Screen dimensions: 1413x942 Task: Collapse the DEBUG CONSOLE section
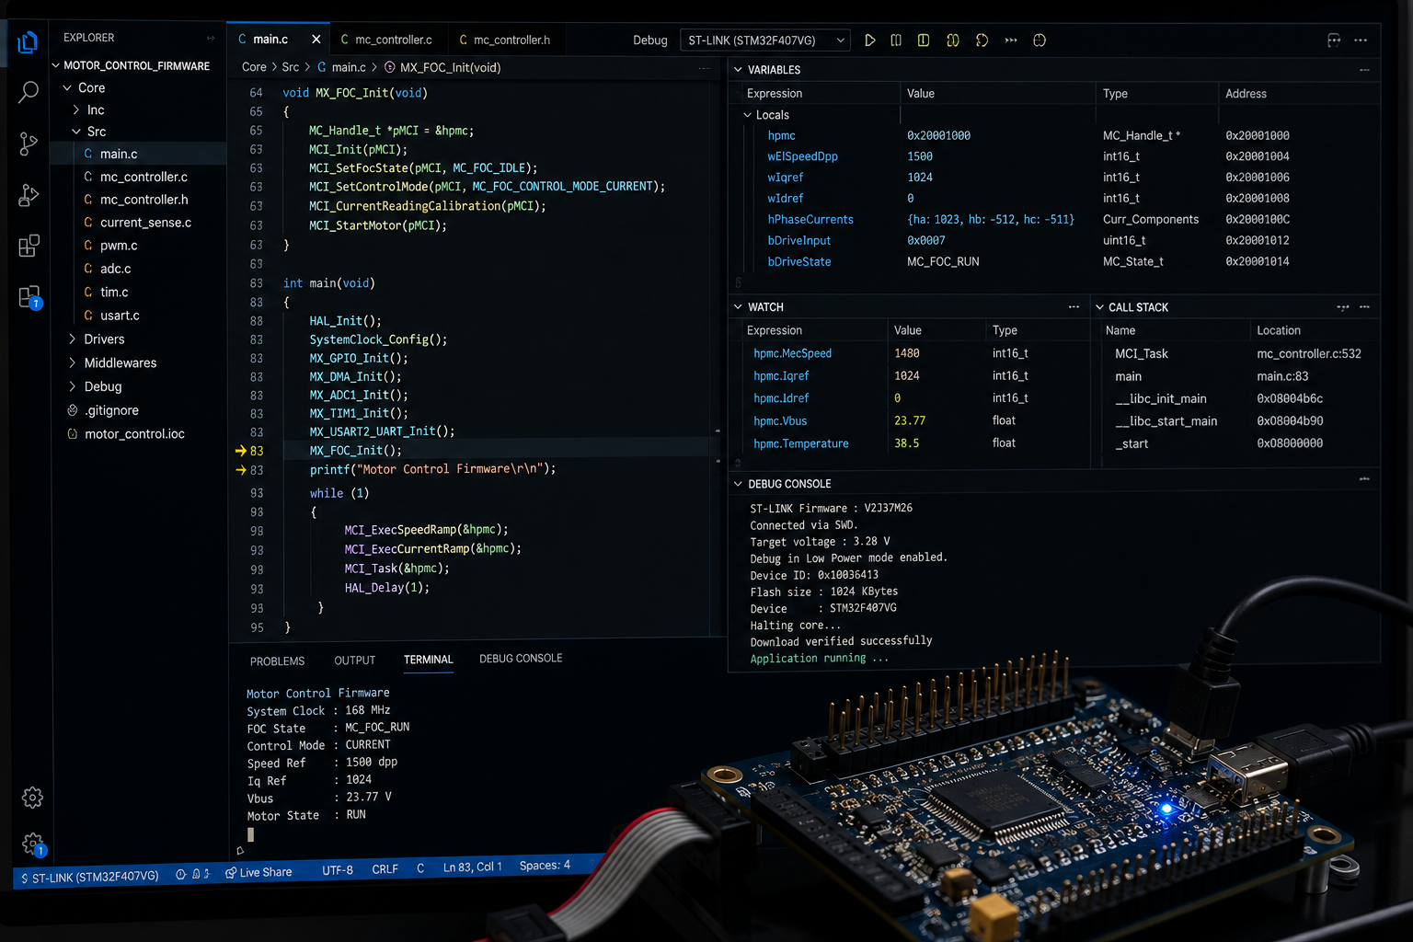tap(738, 484)
